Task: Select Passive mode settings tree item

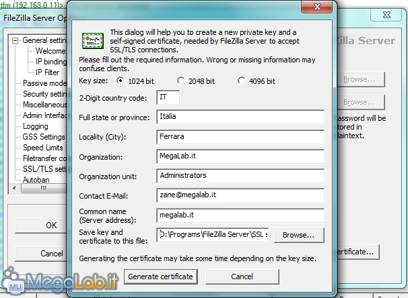Action: [x=44, y=83]
